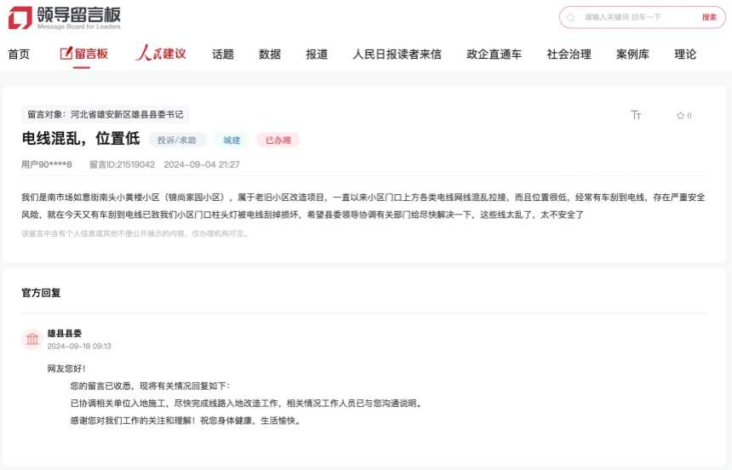Viewport: 732px width, 470px height.
Task: Click the 雄县县委 institution avatar icon
Action: [32, 340]
